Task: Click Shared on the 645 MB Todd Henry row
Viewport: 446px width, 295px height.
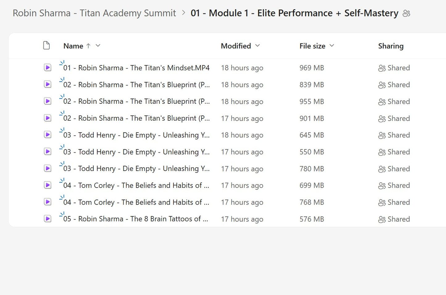Action: [x=382, y=135]
